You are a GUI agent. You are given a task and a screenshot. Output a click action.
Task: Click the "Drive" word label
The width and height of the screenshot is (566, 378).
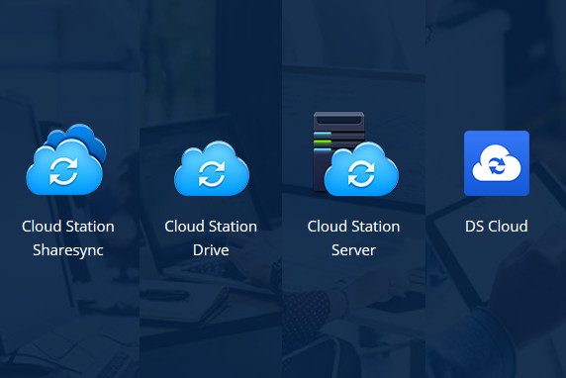(x=211, y=250)
